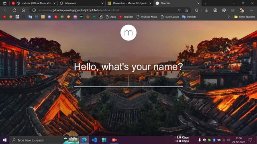The width and height of the screenshot is (257, 144).
Task: Open Wi-Fi network tray icon
Action: point(224,140)
